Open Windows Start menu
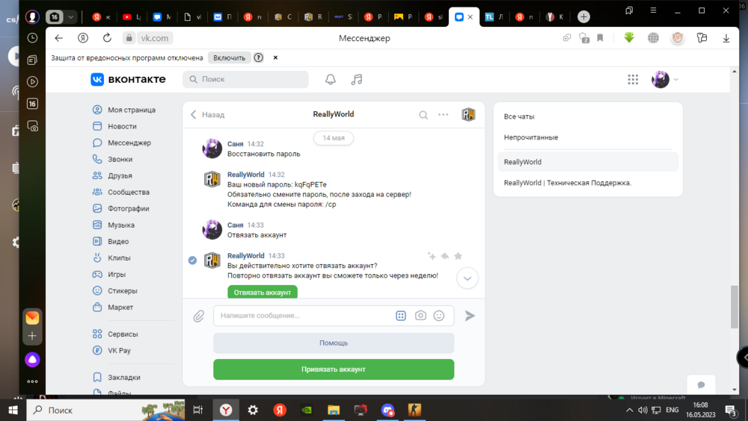Viewport: 748px width, 421px height. coord(13,410)
